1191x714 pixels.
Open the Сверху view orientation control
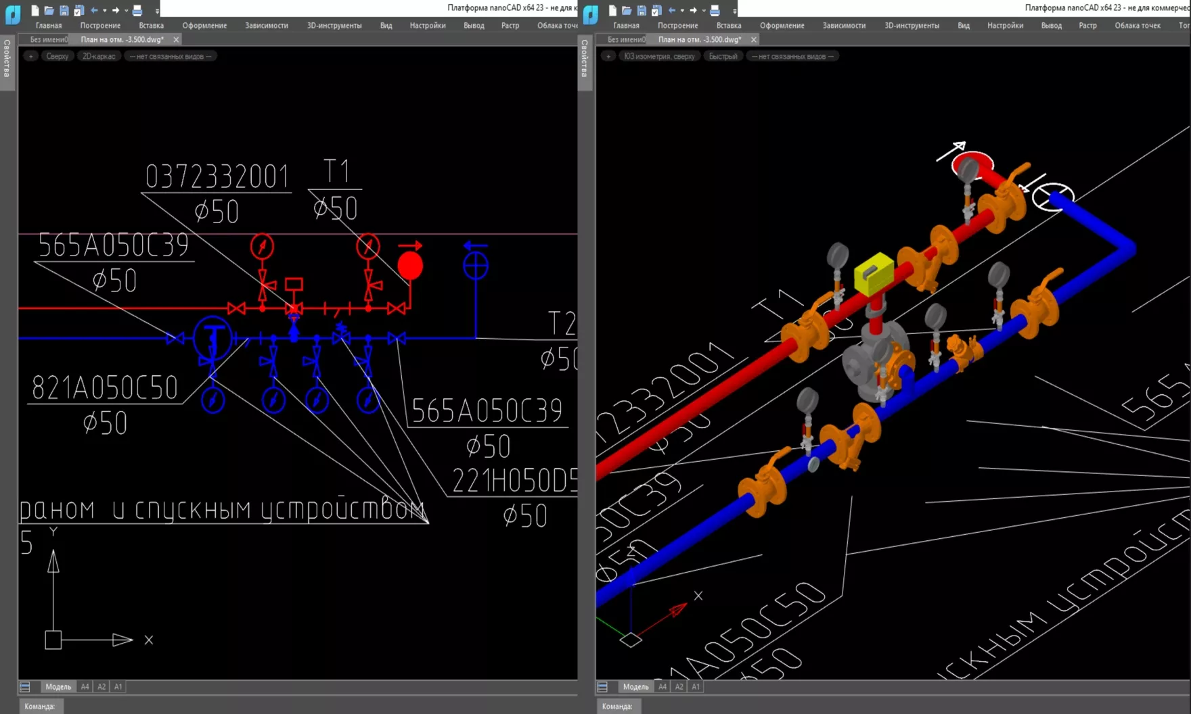click(x=58, y=55)
